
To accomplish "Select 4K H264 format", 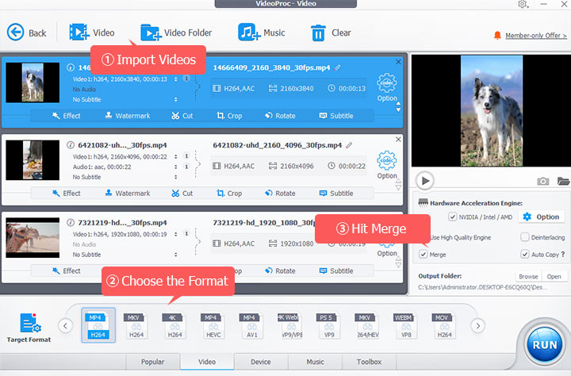I will [x=174, y=325].
